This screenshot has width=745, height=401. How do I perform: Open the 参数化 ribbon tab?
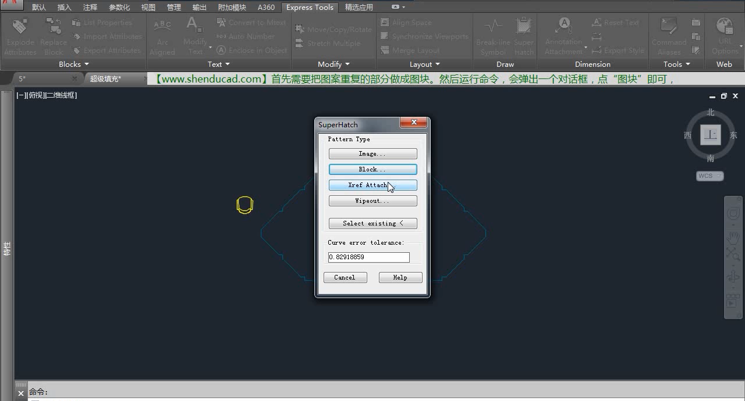pos(119,8)
